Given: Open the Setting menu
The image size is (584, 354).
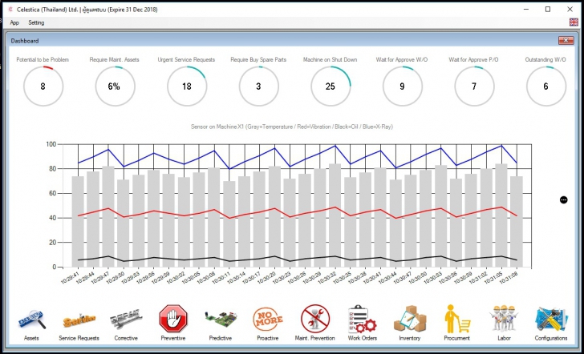Looking at the screenshot, I should click(36, 22).
